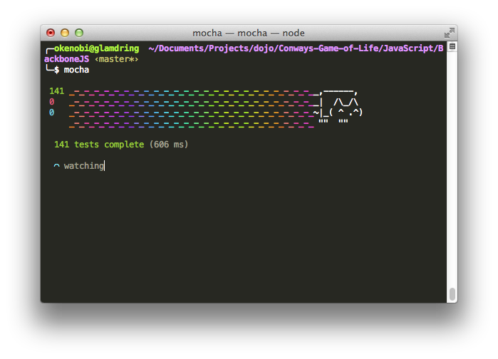Click the 'ackboneJS' wrapped path text

coord(67,59)
